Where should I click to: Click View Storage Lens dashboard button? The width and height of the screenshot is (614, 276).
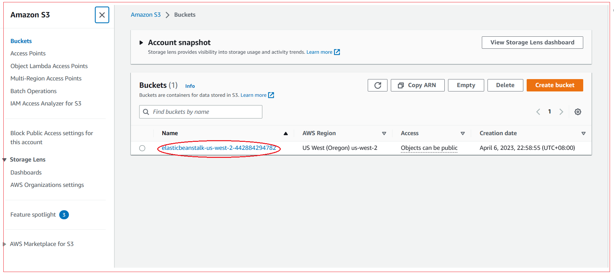click(x=532, y=42)
